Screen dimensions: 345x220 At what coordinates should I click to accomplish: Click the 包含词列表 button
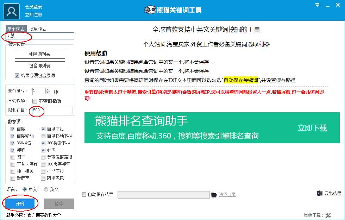click(40, 65)
